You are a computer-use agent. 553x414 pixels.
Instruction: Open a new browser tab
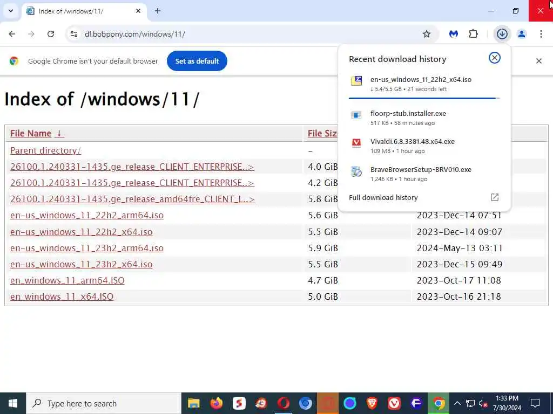click(x=158, y=11)
